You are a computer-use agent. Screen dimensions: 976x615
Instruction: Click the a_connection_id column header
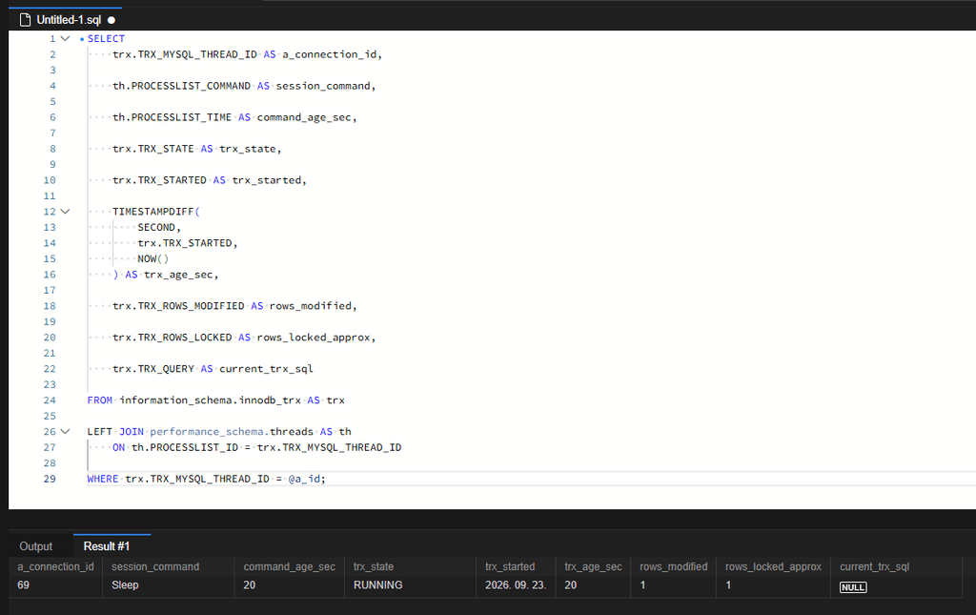(55, 566)
